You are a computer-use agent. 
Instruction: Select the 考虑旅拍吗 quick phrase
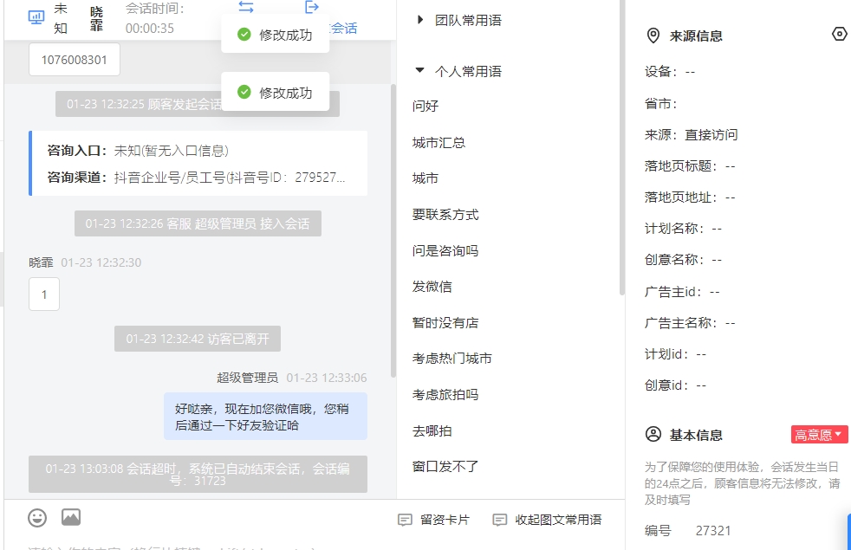pyautogui.click(x=445, y=394)
